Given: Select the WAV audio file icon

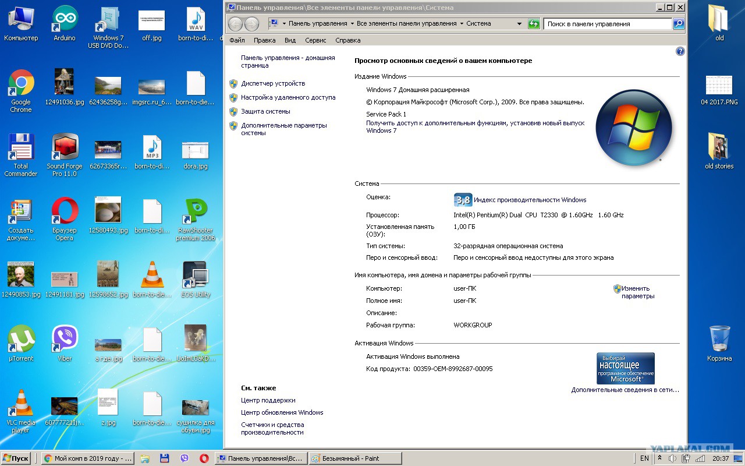Looking at the screenshot, I should pyautogui.click(x=196, y=24).
